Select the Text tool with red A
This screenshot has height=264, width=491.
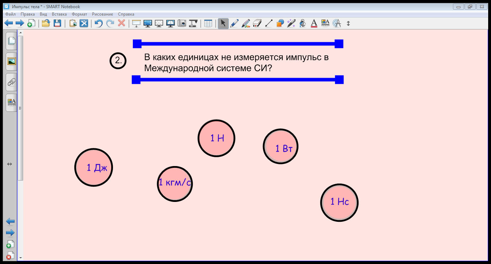click(314, 23)
